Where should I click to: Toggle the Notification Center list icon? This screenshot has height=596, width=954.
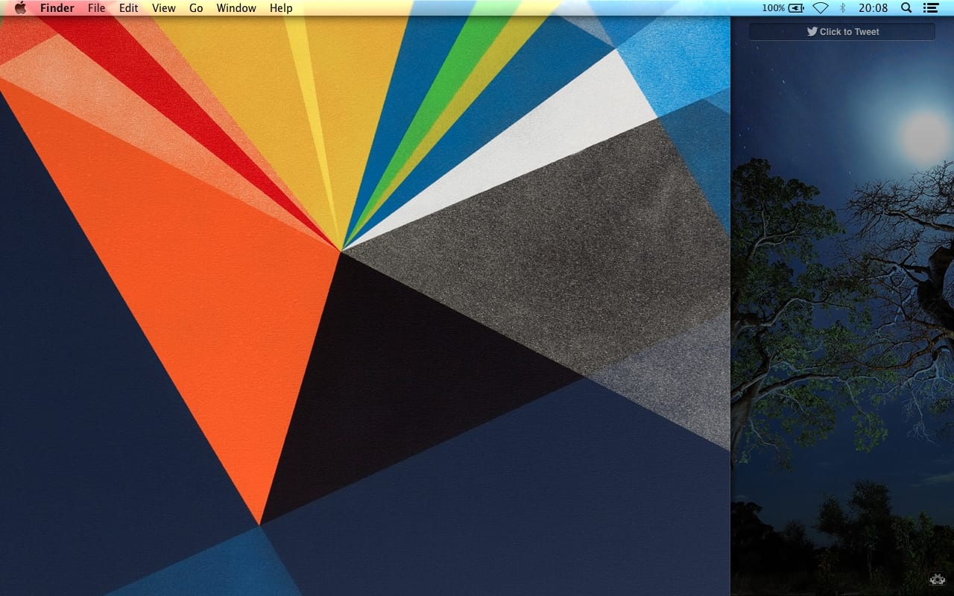930,8
